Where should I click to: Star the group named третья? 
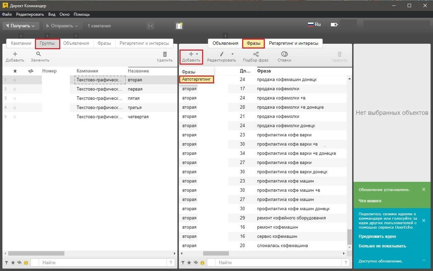pyautogui.click(x=15, y=107)
